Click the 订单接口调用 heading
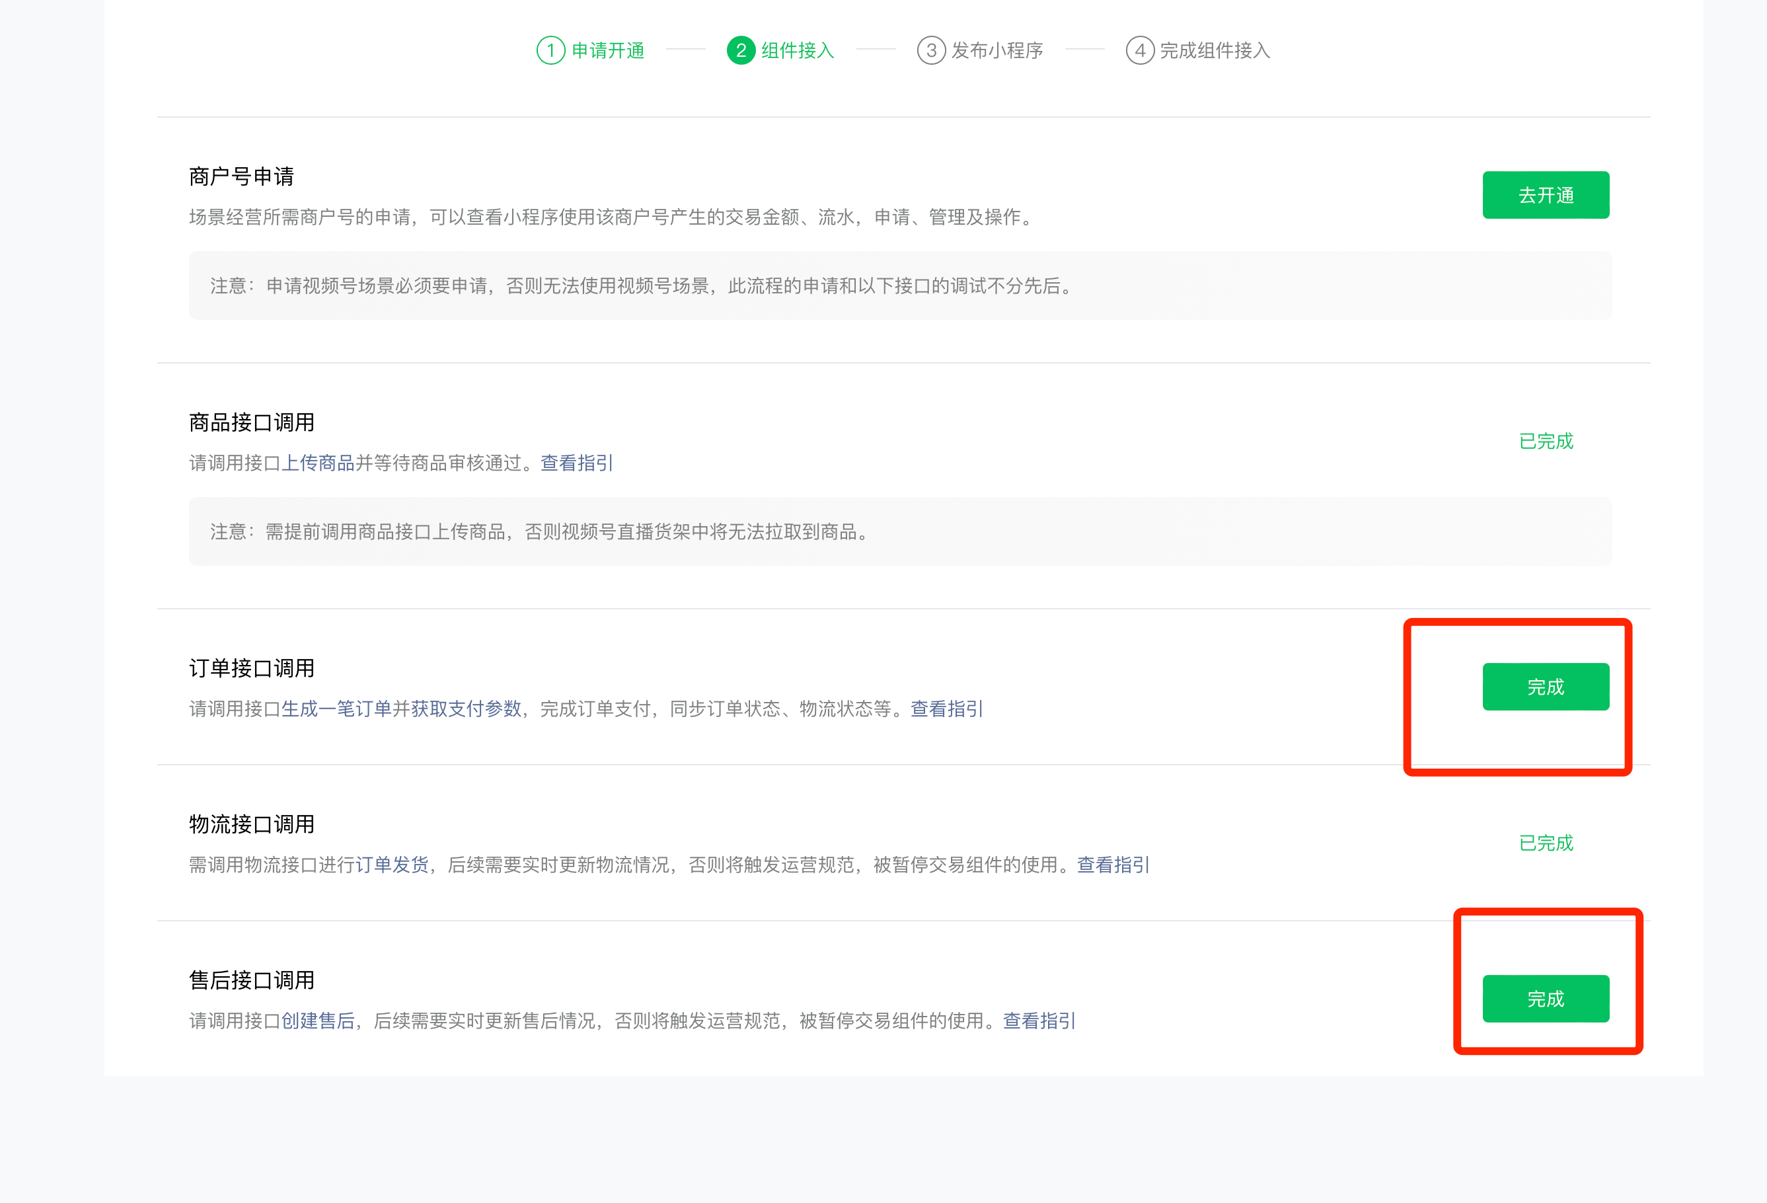Viewport: 1767px width, 1203px height. click(252, 668)
